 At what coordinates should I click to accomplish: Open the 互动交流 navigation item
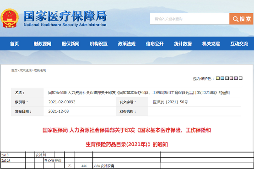click(x=239, y=44)
